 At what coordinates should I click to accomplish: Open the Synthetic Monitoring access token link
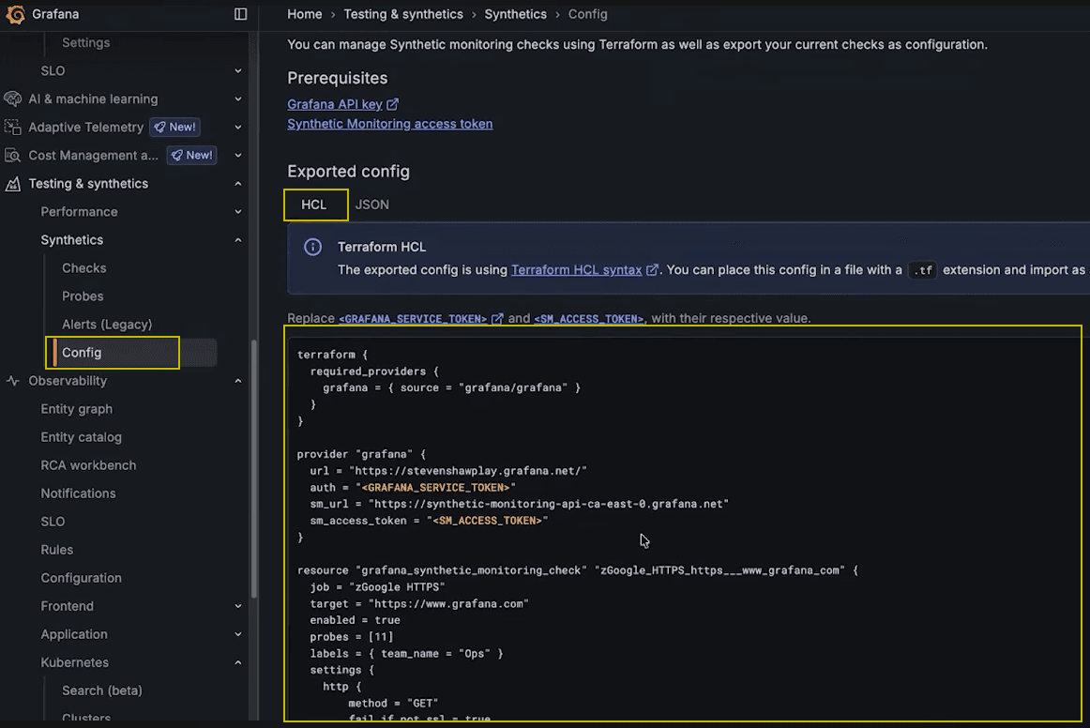click(389, 123)
